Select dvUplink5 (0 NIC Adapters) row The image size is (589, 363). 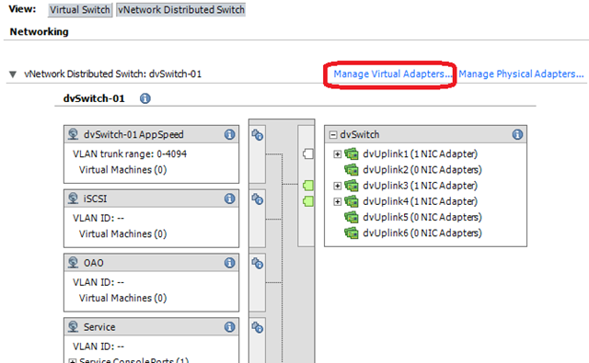pos(422,217)
